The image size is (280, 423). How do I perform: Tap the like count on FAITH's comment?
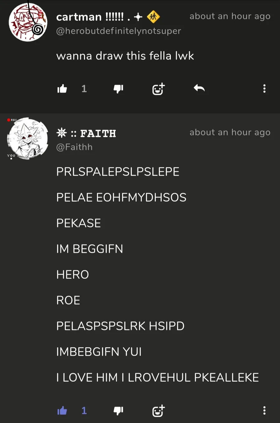(84, 411)
